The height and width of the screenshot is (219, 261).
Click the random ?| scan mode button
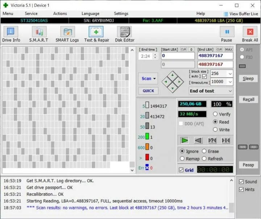point(212,140)
